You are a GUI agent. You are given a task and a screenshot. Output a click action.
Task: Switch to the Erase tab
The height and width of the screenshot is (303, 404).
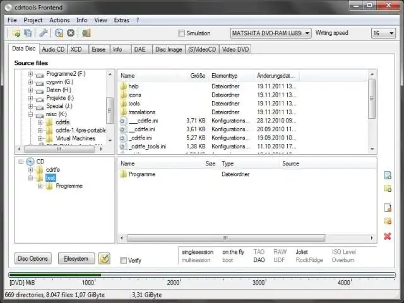[98, 49]
